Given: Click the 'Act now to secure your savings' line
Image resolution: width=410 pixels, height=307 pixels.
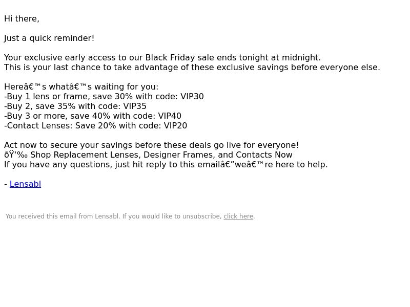Looking at the screenshot, I should [151, 145].
